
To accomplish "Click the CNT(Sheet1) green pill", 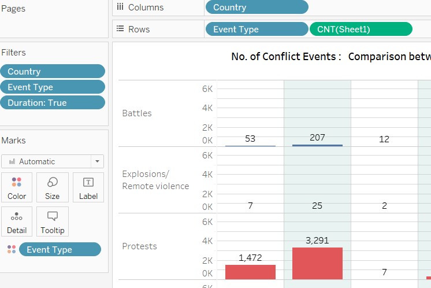I will click(x=361, y=29).
